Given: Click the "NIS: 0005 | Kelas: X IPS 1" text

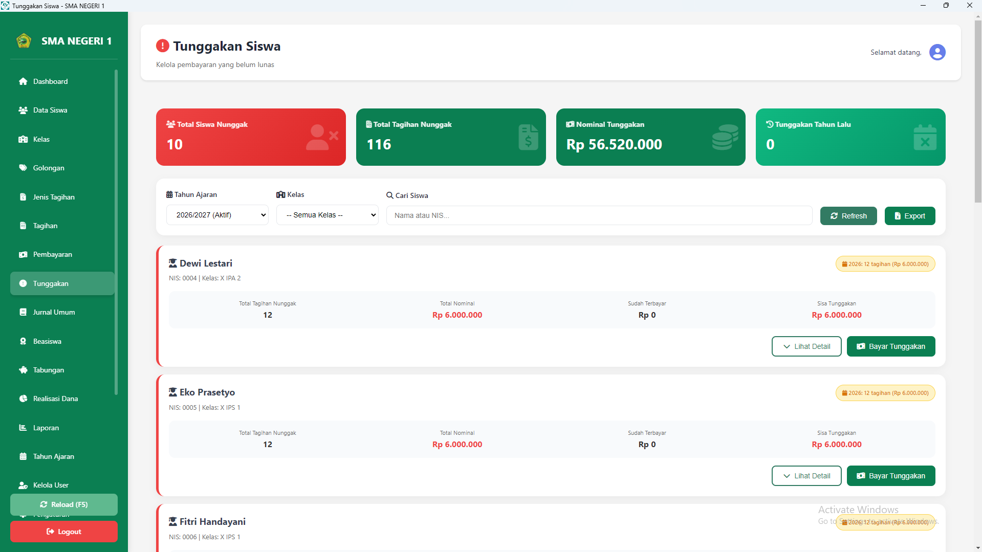Looking at the screenshot, I should click(x=205, y=408).
